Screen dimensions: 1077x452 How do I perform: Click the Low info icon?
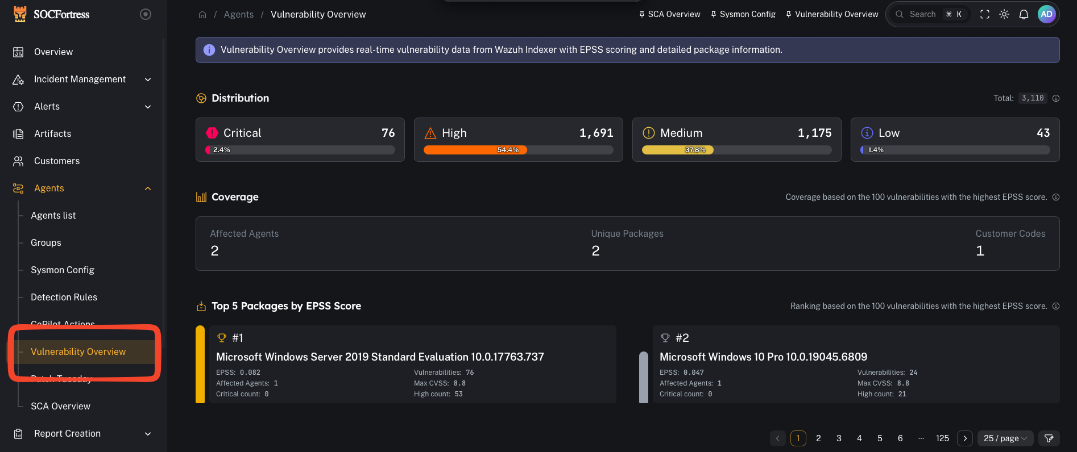pyautogui.click(x=867, y=133)
